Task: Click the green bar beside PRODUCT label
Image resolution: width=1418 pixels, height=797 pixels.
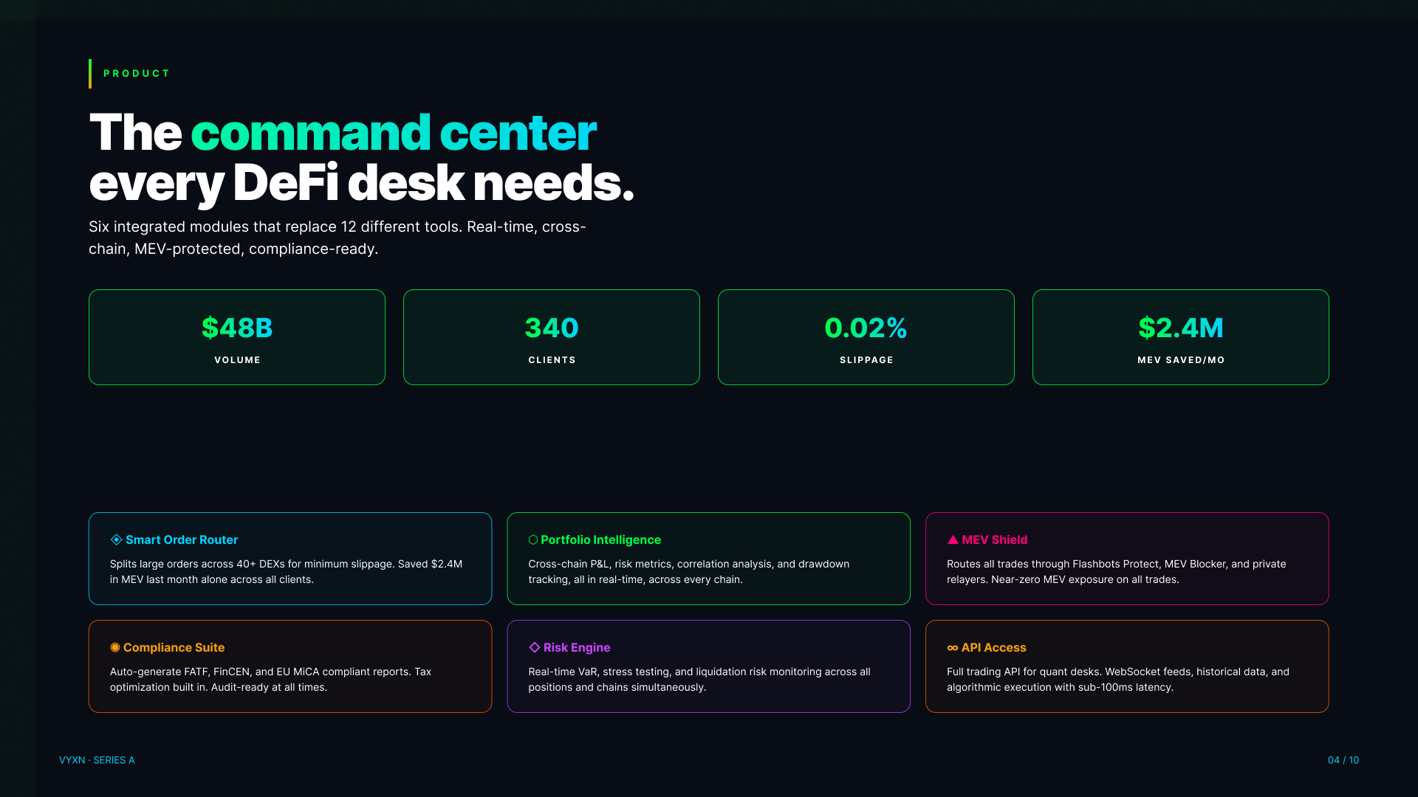Action: (x=90, y=74)
